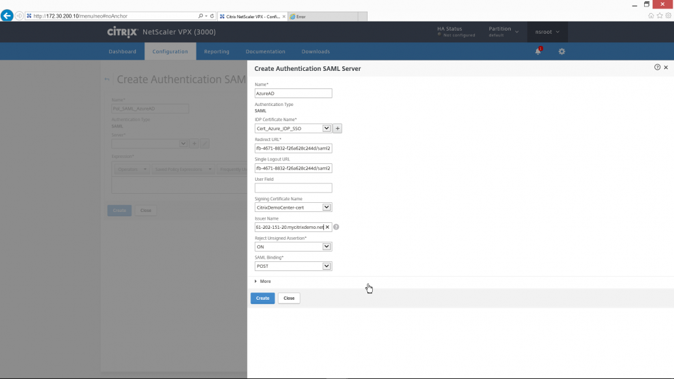This screenshot has height=379, width=674.
Task: Open the Reject Unsigned Assertion dropdown
Action: (x=327, y=247)
